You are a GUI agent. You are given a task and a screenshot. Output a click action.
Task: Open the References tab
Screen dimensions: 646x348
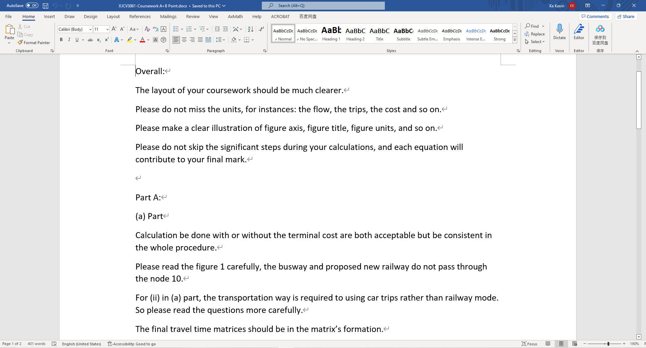tap(140, 17)
